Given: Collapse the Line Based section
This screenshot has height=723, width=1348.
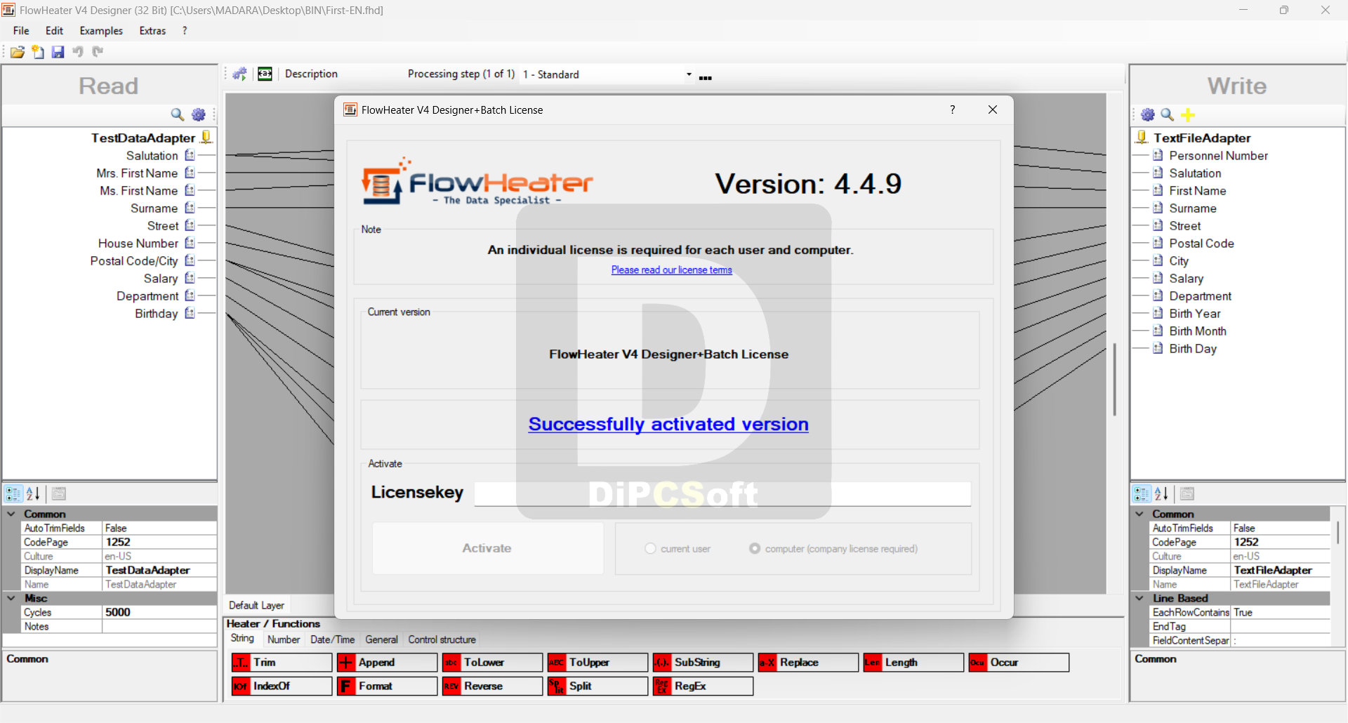Looking at the screenshot, I should coord(1139,598).
